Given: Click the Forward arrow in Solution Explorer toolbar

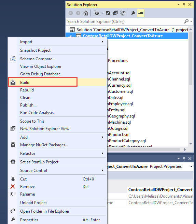Looking at the screenshot, I should (78, 13).
